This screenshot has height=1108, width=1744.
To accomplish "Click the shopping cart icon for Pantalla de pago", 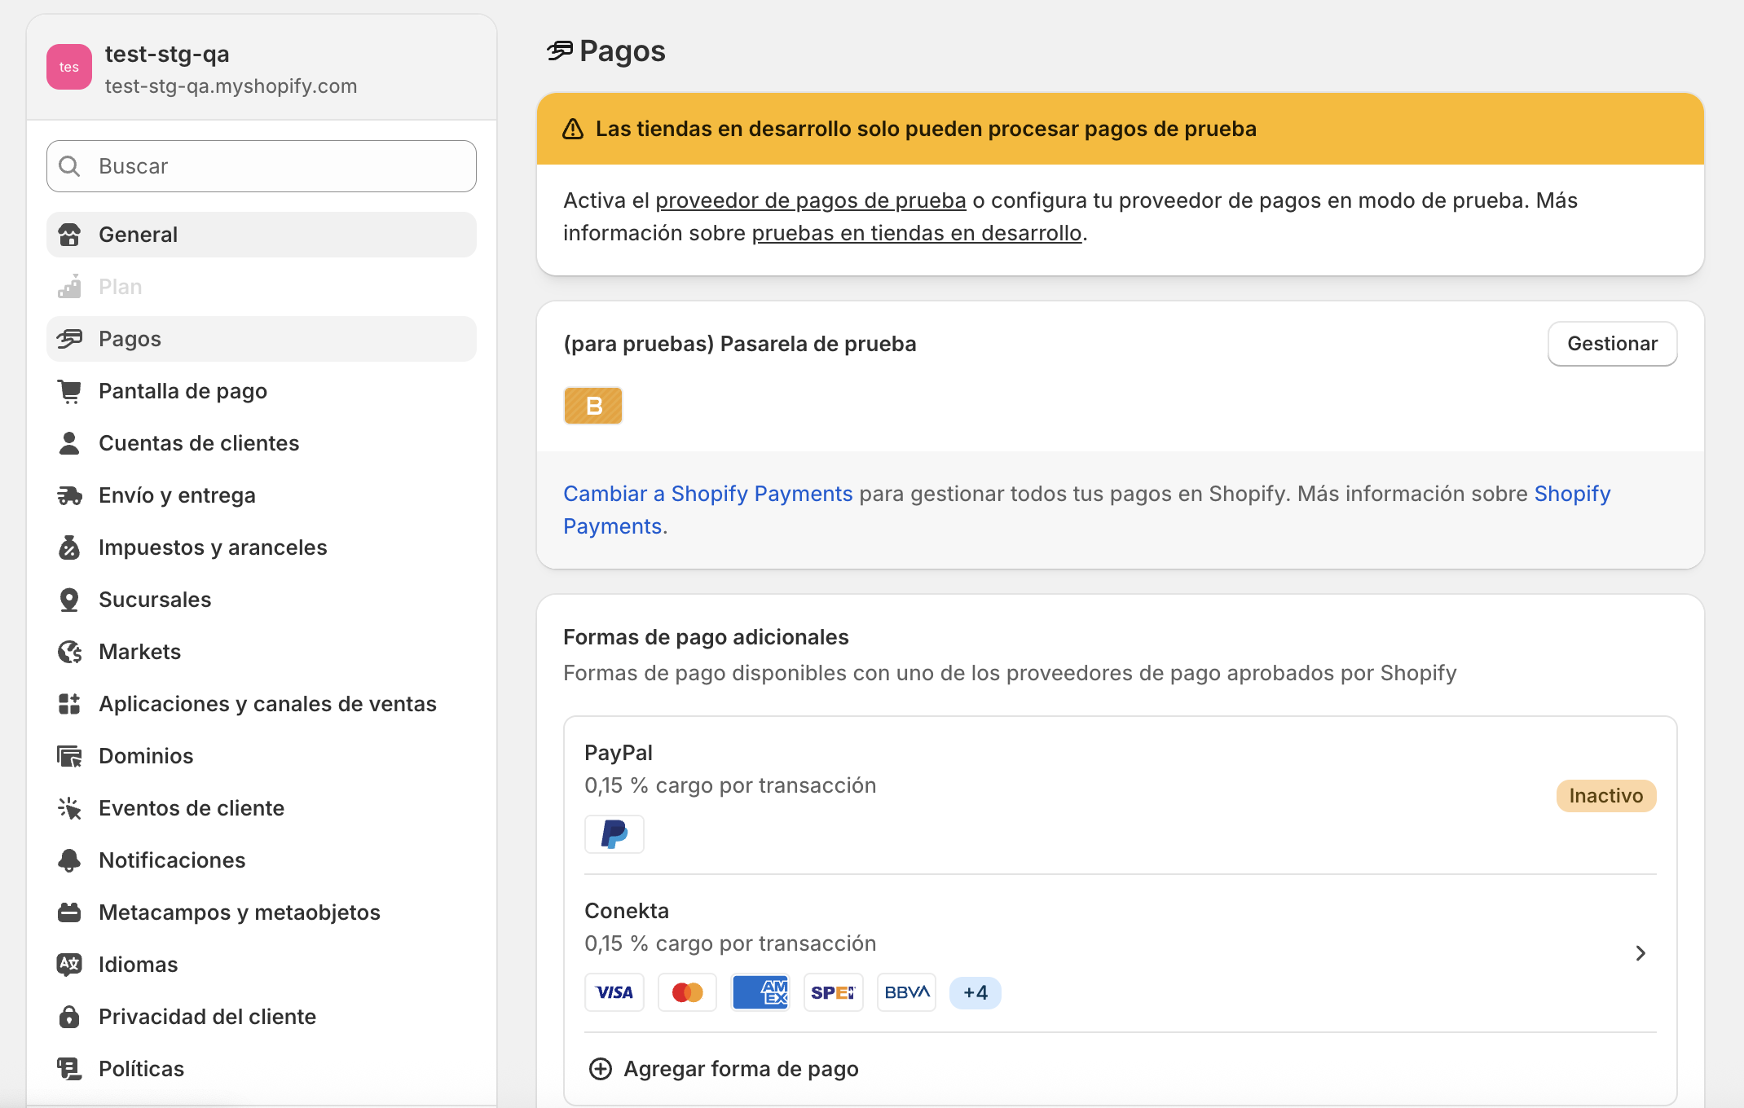I will coord(69,391).
